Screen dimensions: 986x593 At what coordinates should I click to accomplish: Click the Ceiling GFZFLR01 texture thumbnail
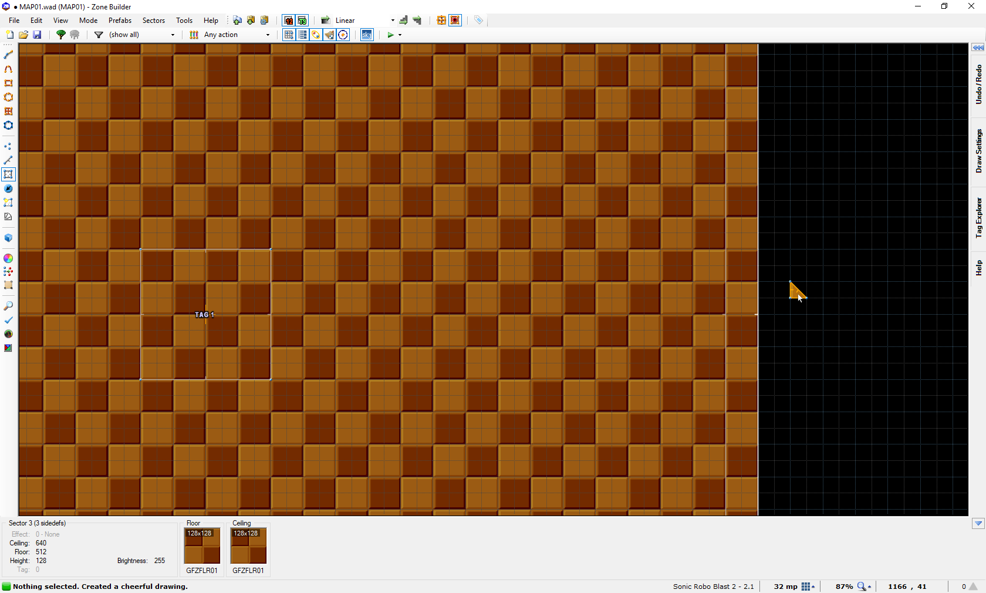(x=249, y=546)
